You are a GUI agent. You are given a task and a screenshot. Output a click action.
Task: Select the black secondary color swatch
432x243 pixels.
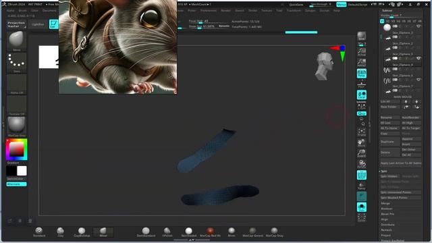point(11,171)
